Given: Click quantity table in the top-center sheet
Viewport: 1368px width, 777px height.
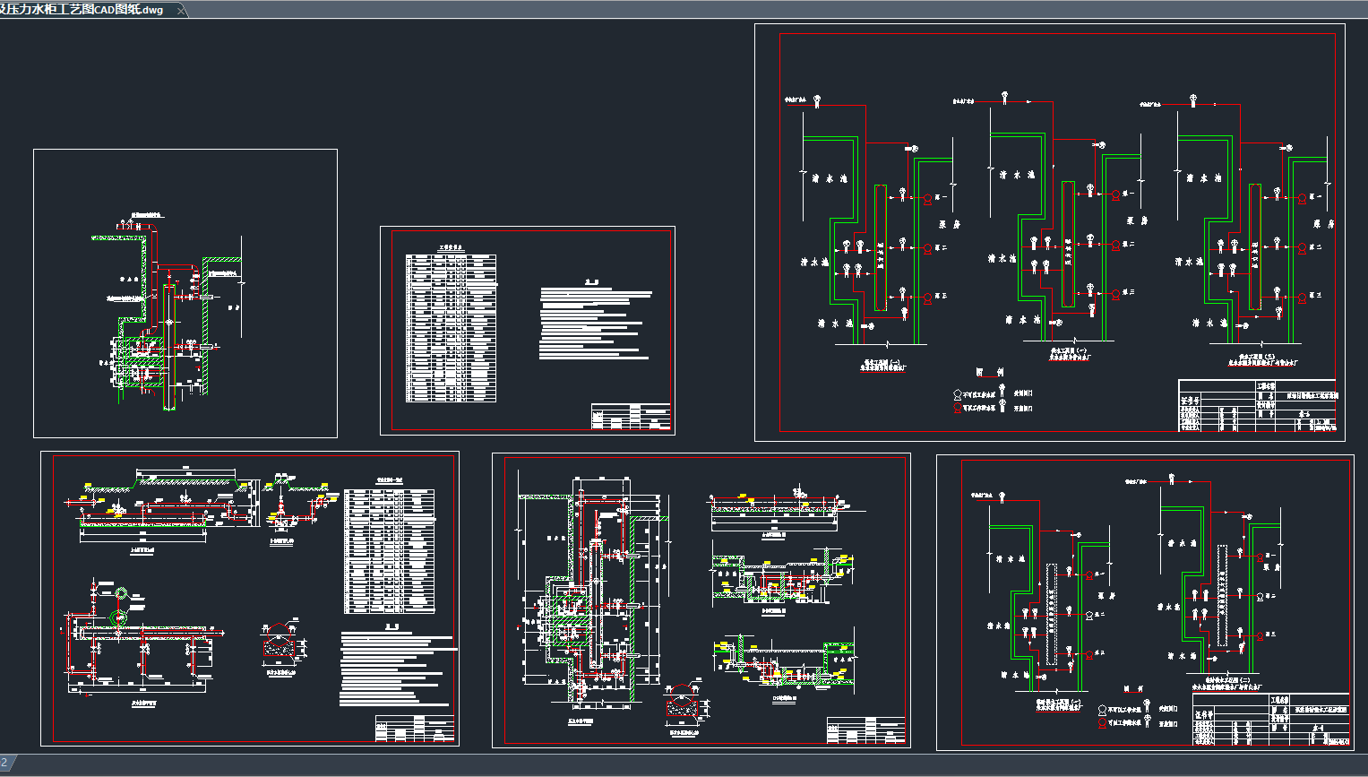Looking at the screenshot, I should (x=451, y=327).
